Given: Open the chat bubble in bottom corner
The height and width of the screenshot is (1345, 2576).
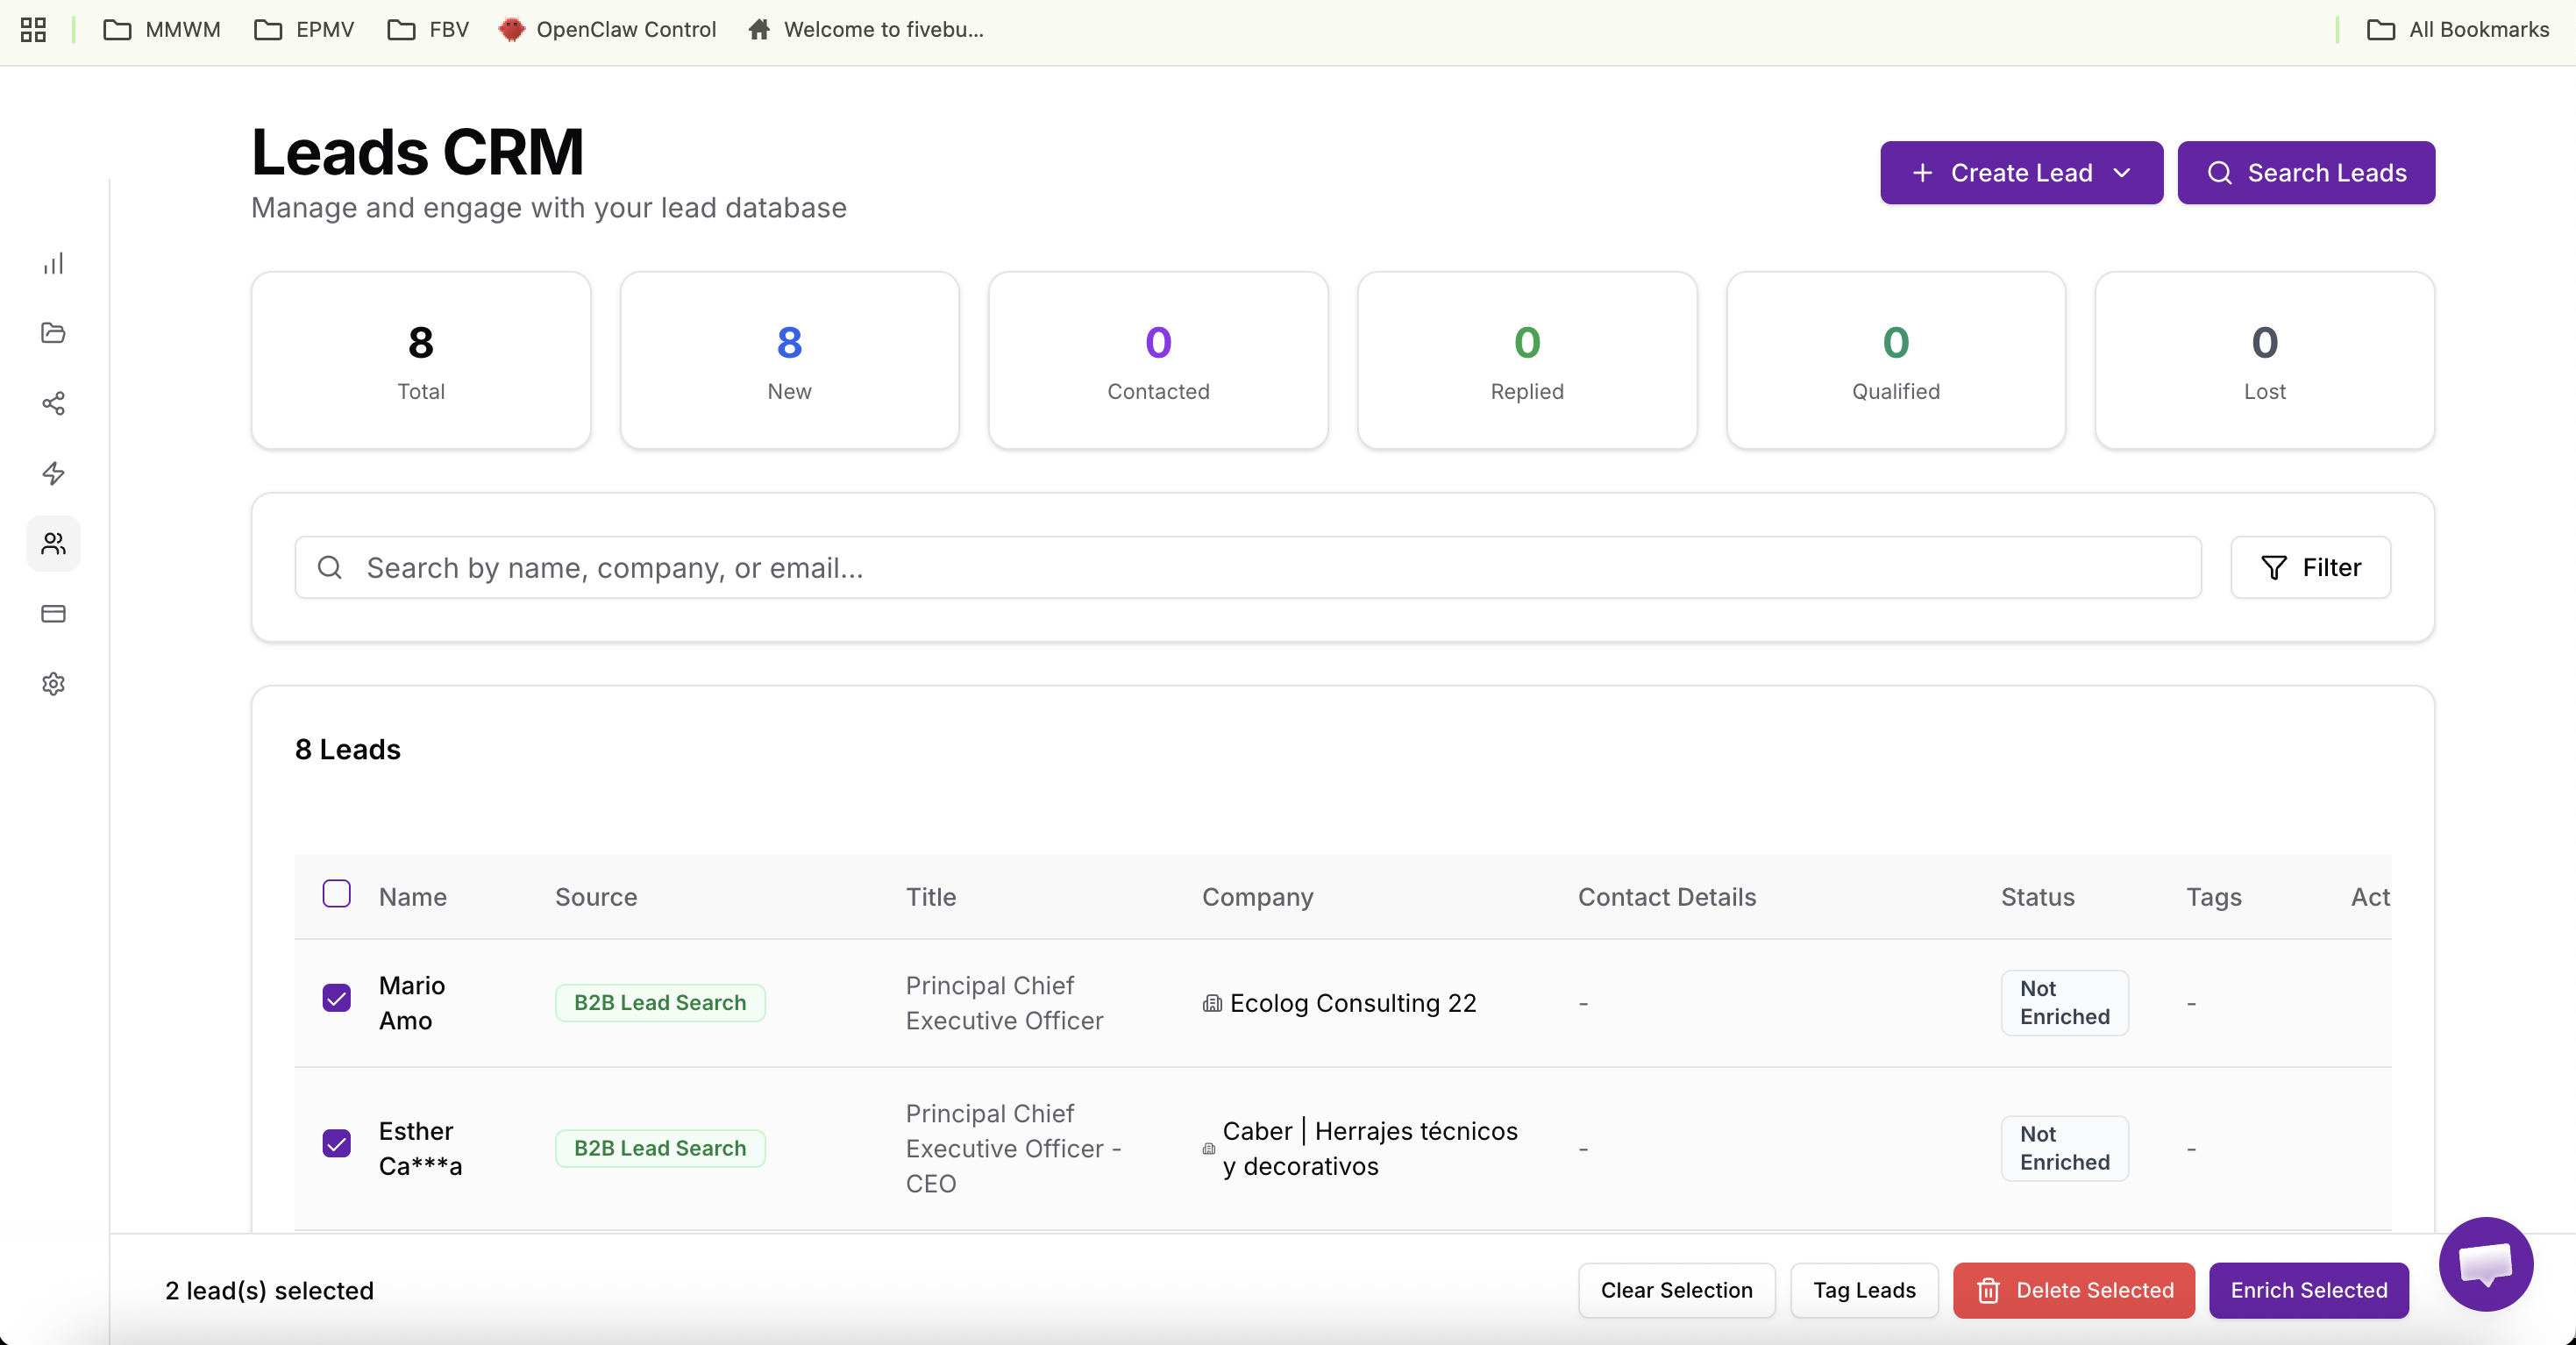Looking at the screenshot, I should point(2486,1264).
